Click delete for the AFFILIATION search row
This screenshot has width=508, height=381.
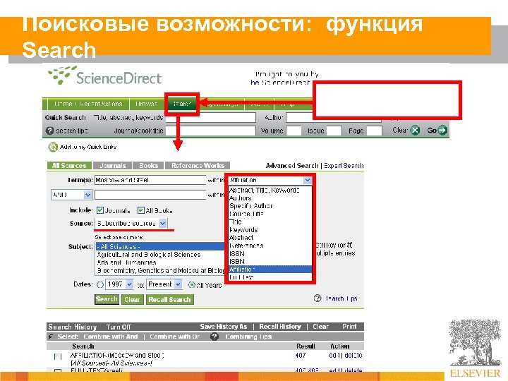tap(353, 356)
